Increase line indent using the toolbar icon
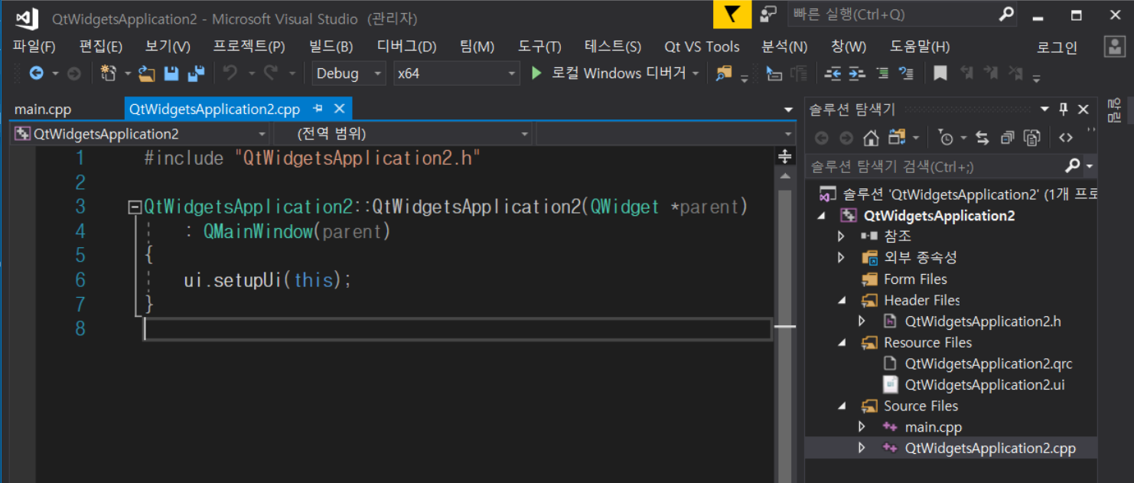The height and width of the screenshot is (483, 1134). (x=857, y=73)
